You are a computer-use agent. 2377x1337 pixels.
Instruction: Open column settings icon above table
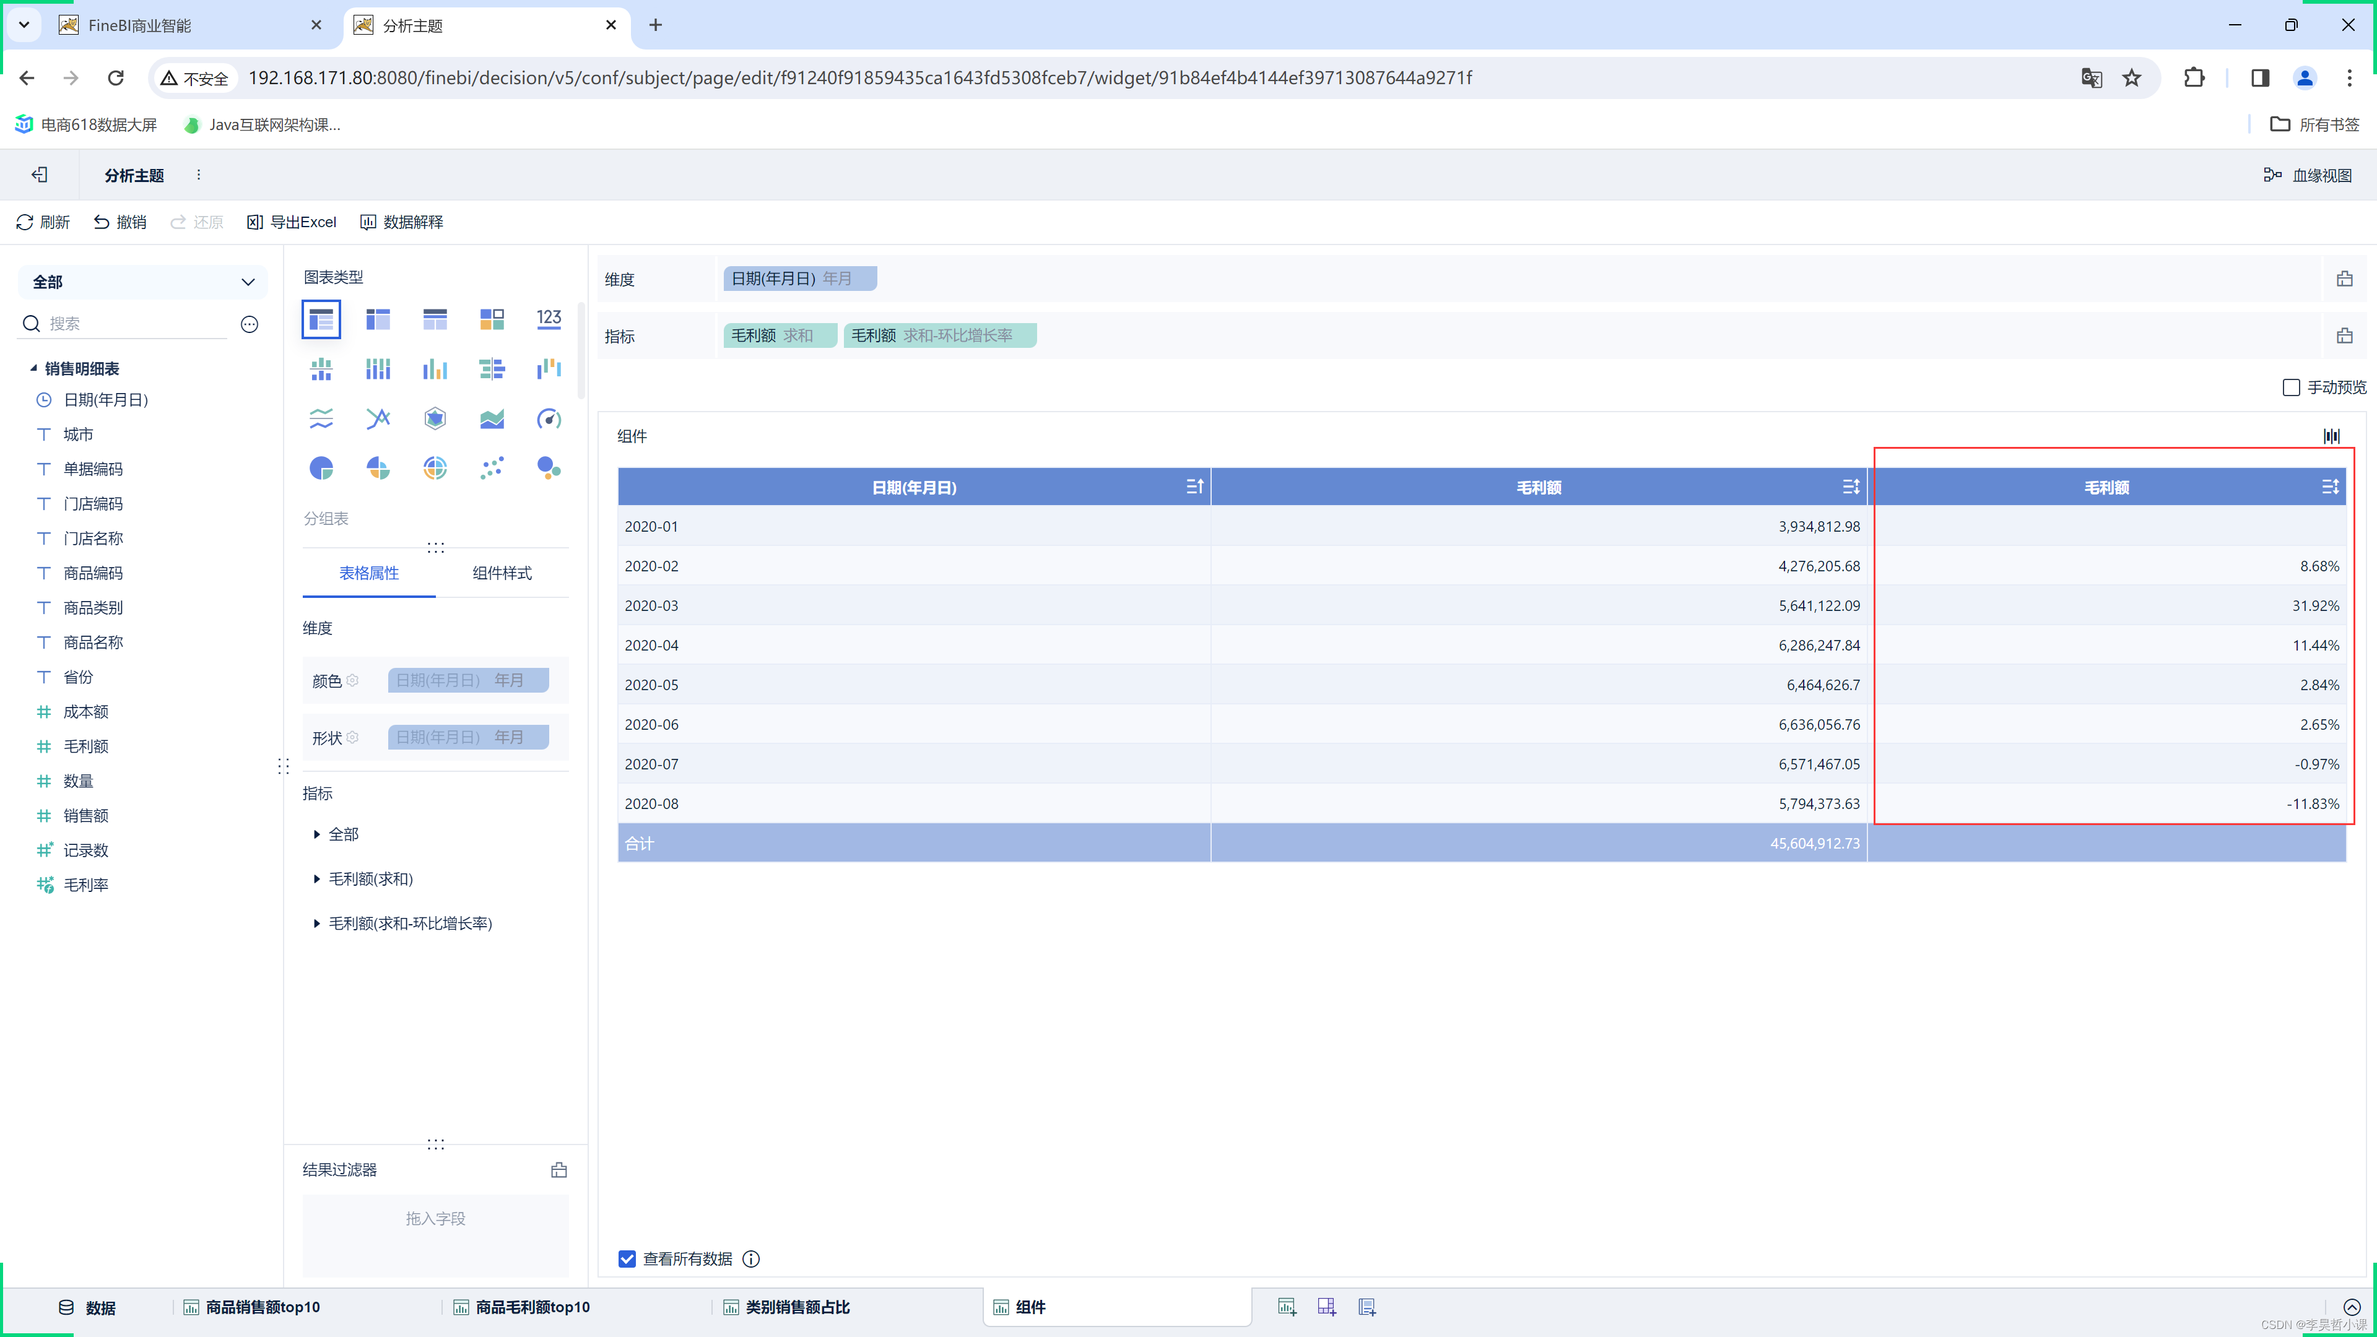[2332, 436]
